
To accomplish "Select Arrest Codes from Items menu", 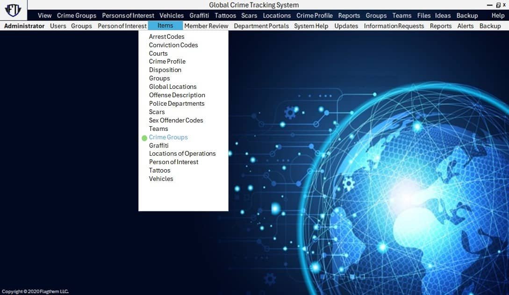I will tap(166, 36).
